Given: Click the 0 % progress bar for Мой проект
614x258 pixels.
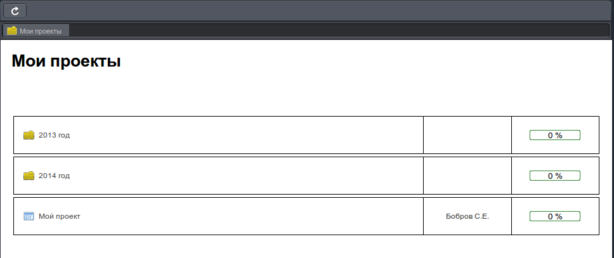Looking at the screenshot, I should (x=555, y=216).
